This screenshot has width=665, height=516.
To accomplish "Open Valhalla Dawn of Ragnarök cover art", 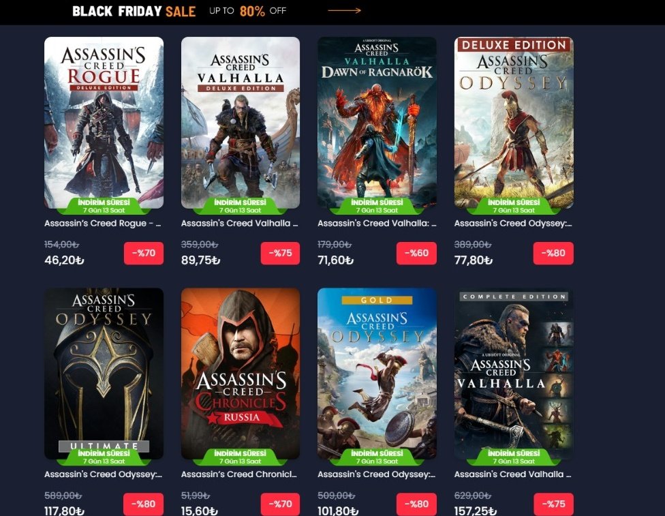I will click(377, 123).
